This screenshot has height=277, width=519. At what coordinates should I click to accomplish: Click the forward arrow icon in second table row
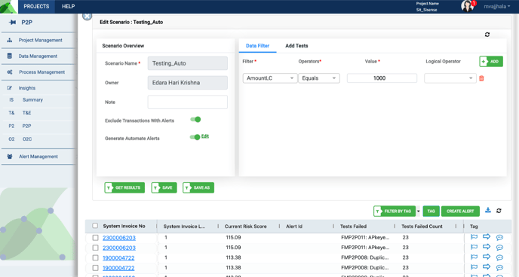pos(487,247)
